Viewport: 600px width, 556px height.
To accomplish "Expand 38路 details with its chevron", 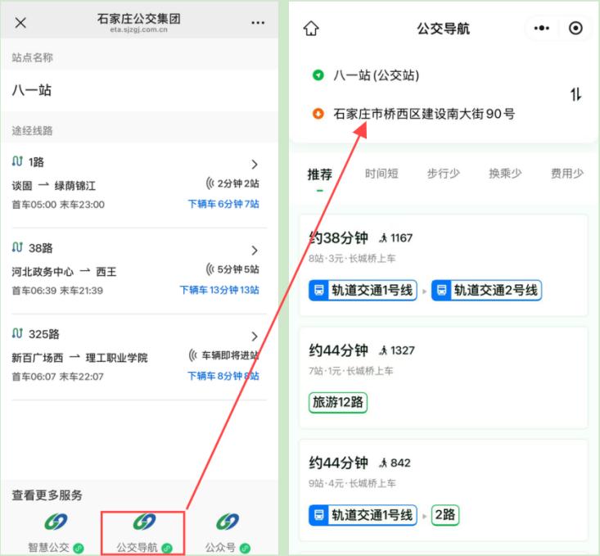I will pyautogui.click(x=255, y=251).
